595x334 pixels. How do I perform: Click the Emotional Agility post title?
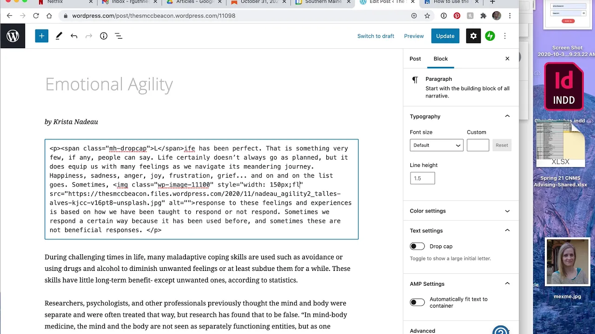[109, 84]
